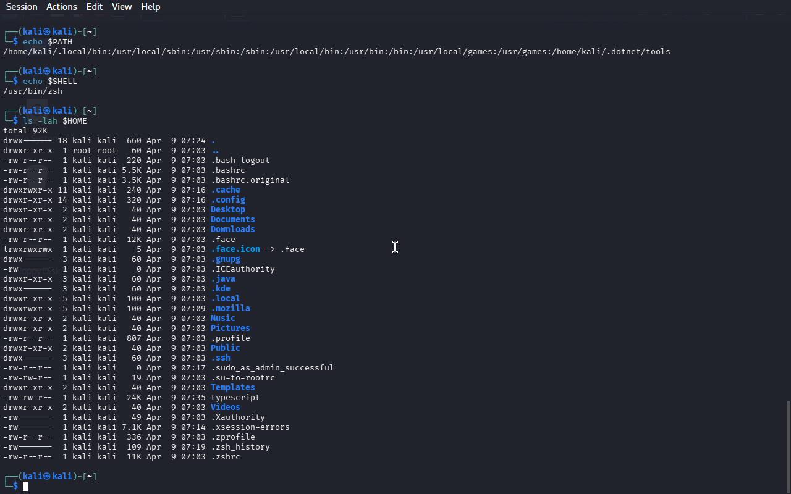This screenshot has width=791, height=494.
Task: Click the .ssh directory name
Action: tap(220, 358)
